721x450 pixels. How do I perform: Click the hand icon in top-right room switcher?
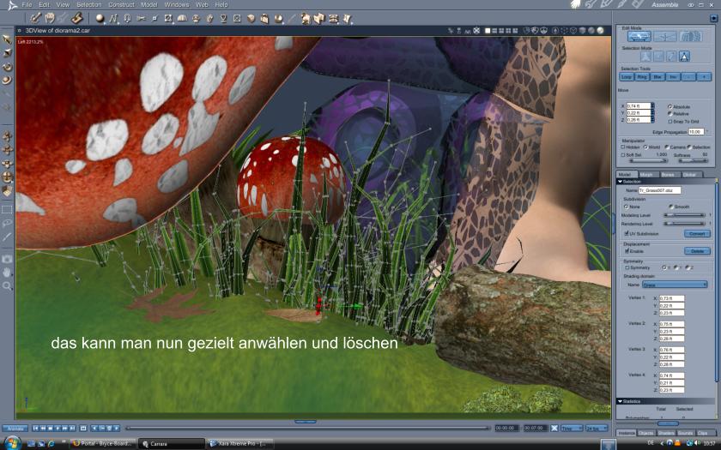[576, 4]
